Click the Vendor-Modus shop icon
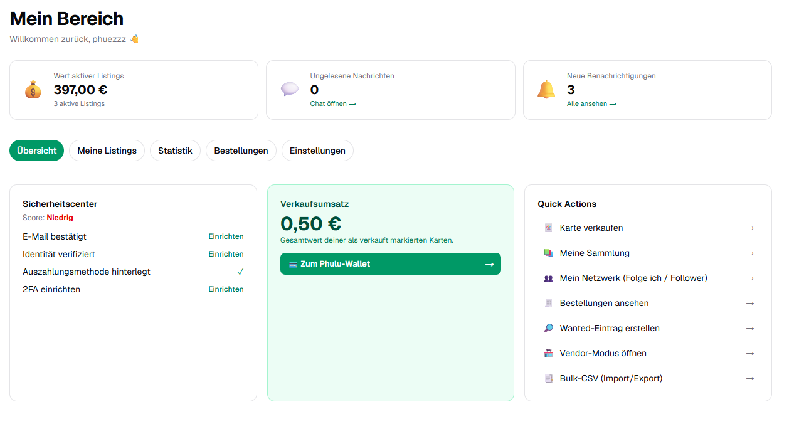The width and height of the screenshot is (799, 429). (x=549, y=353)
